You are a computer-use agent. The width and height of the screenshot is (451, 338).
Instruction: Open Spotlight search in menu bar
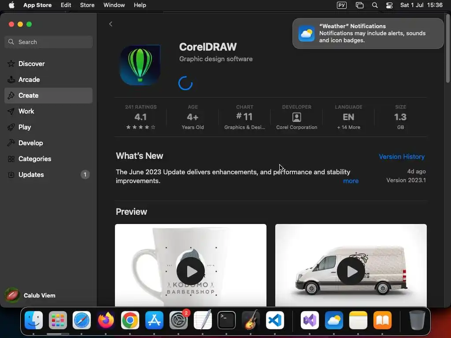(375, 5)
